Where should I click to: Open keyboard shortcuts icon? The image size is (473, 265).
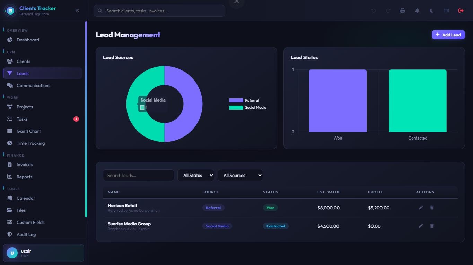pyautogui.click(x=446, y=11)
